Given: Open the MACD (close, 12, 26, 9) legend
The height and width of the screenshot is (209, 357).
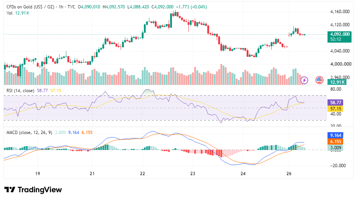Looking at the screenshot, I should 29,133.
